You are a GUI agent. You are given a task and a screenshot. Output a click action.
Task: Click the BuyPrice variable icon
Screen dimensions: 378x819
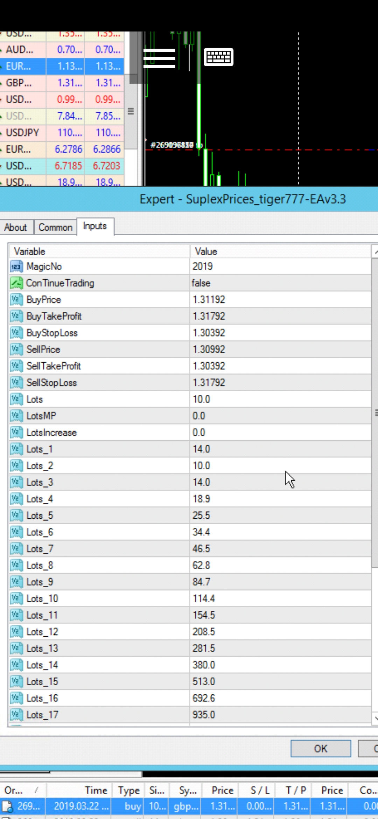[x=16, y=300]
